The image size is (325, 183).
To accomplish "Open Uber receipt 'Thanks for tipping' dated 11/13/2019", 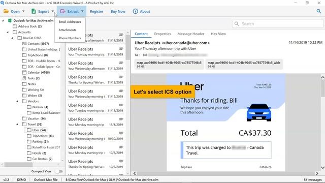I will tap(96, 80).
